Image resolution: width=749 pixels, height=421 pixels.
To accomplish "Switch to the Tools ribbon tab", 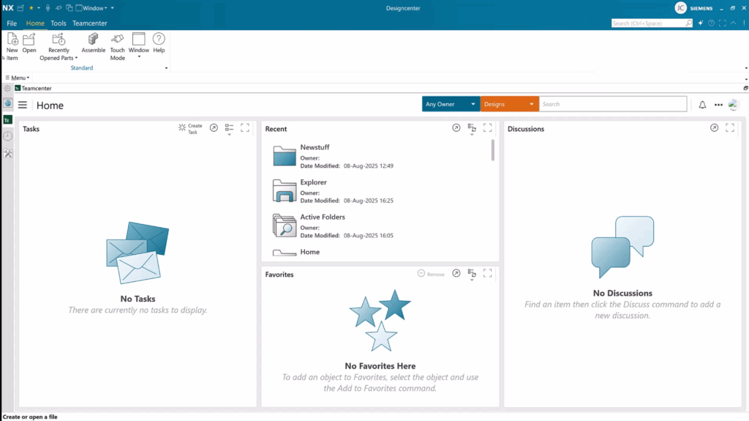I will click(59, 23).
